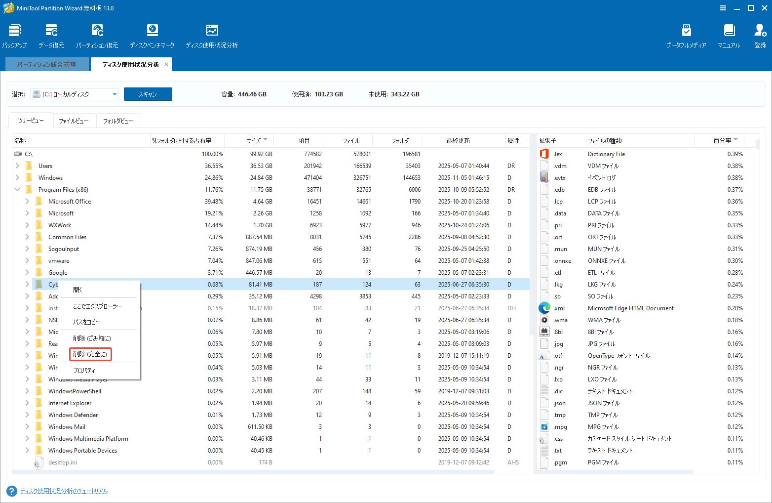Click the スキャン button
Screen dimensions: 772x503
tap(148, 94)
